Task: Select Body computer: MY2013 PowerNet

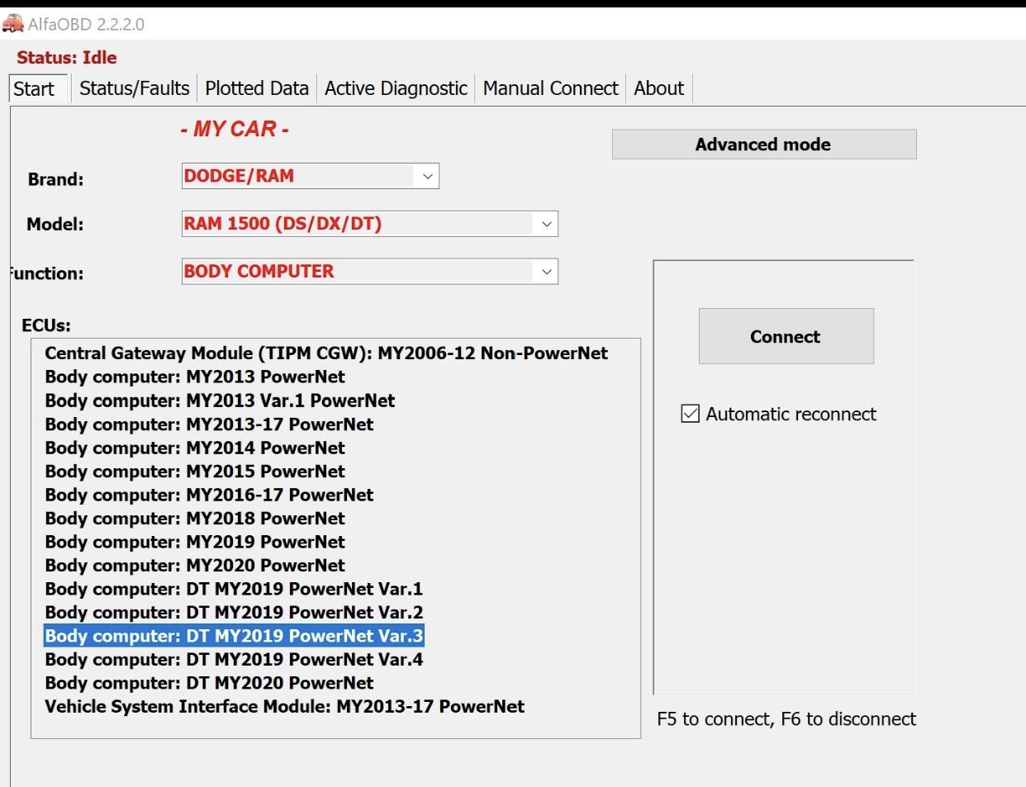Action: point(195,377)
